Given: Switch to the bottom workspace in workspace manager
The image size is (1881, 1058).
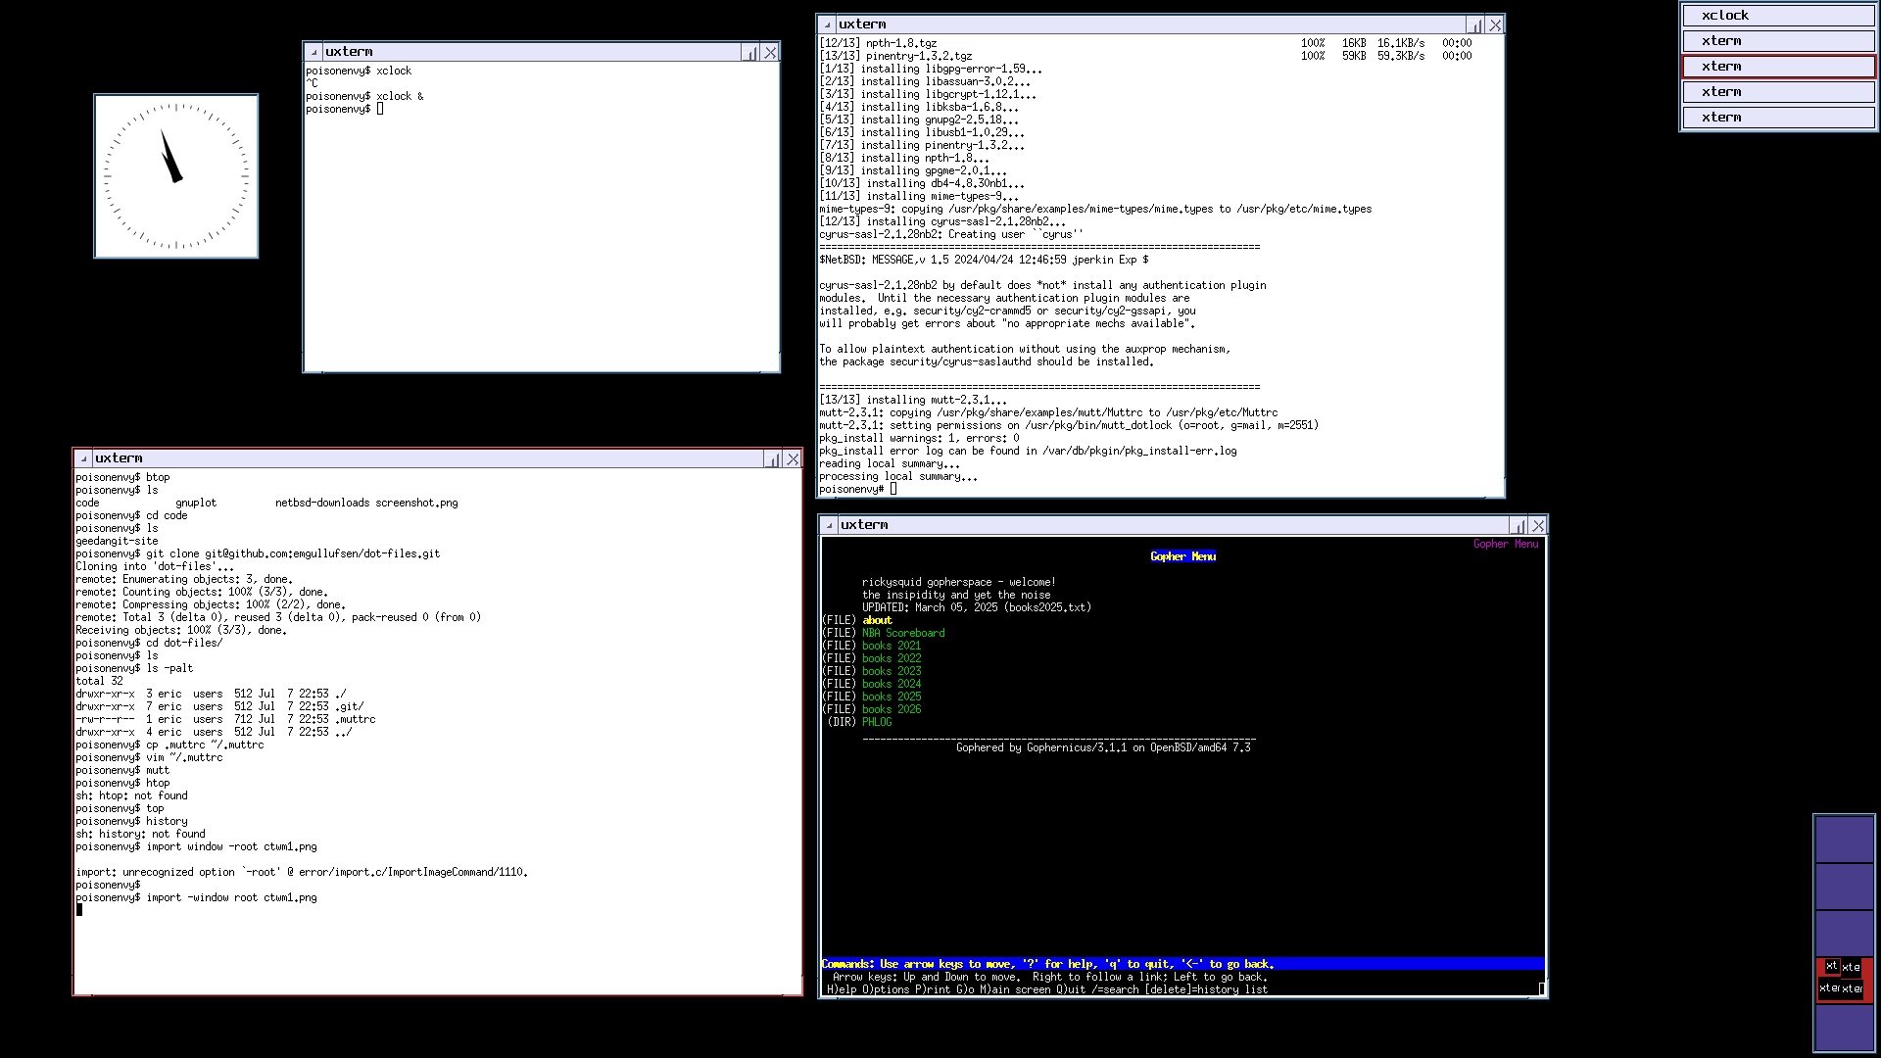Looking at the screenshot, I should point(1844,1028).
